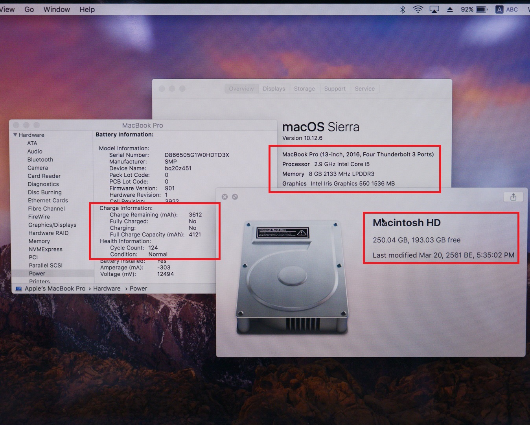
Task: Click the Charge Remaining value 3612
Action: (195, 215)
